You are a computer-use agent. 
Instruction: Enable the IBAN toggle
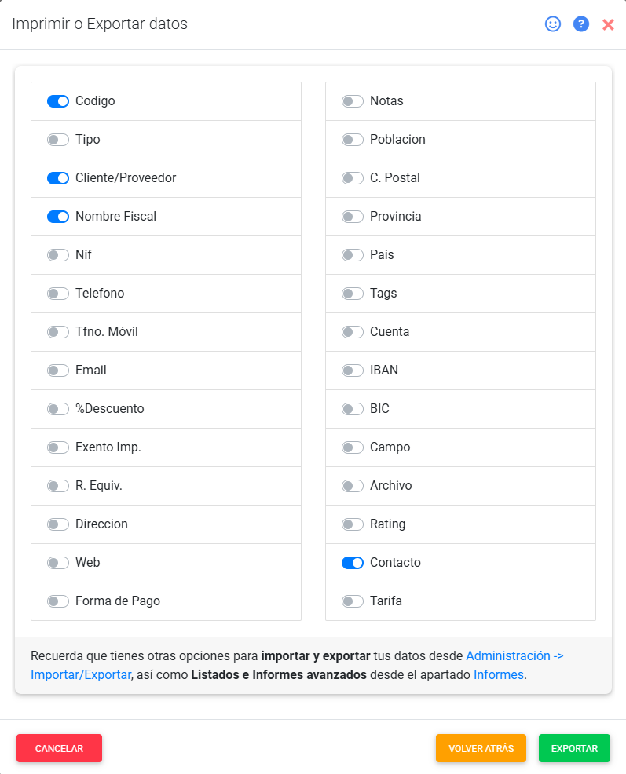[x=353, y=371]
